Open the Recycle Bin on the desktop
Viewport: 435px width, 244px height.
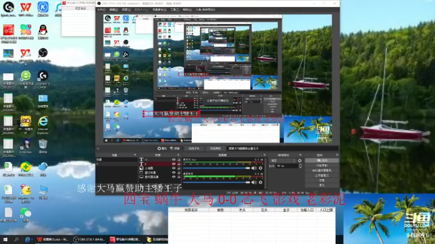43,146
